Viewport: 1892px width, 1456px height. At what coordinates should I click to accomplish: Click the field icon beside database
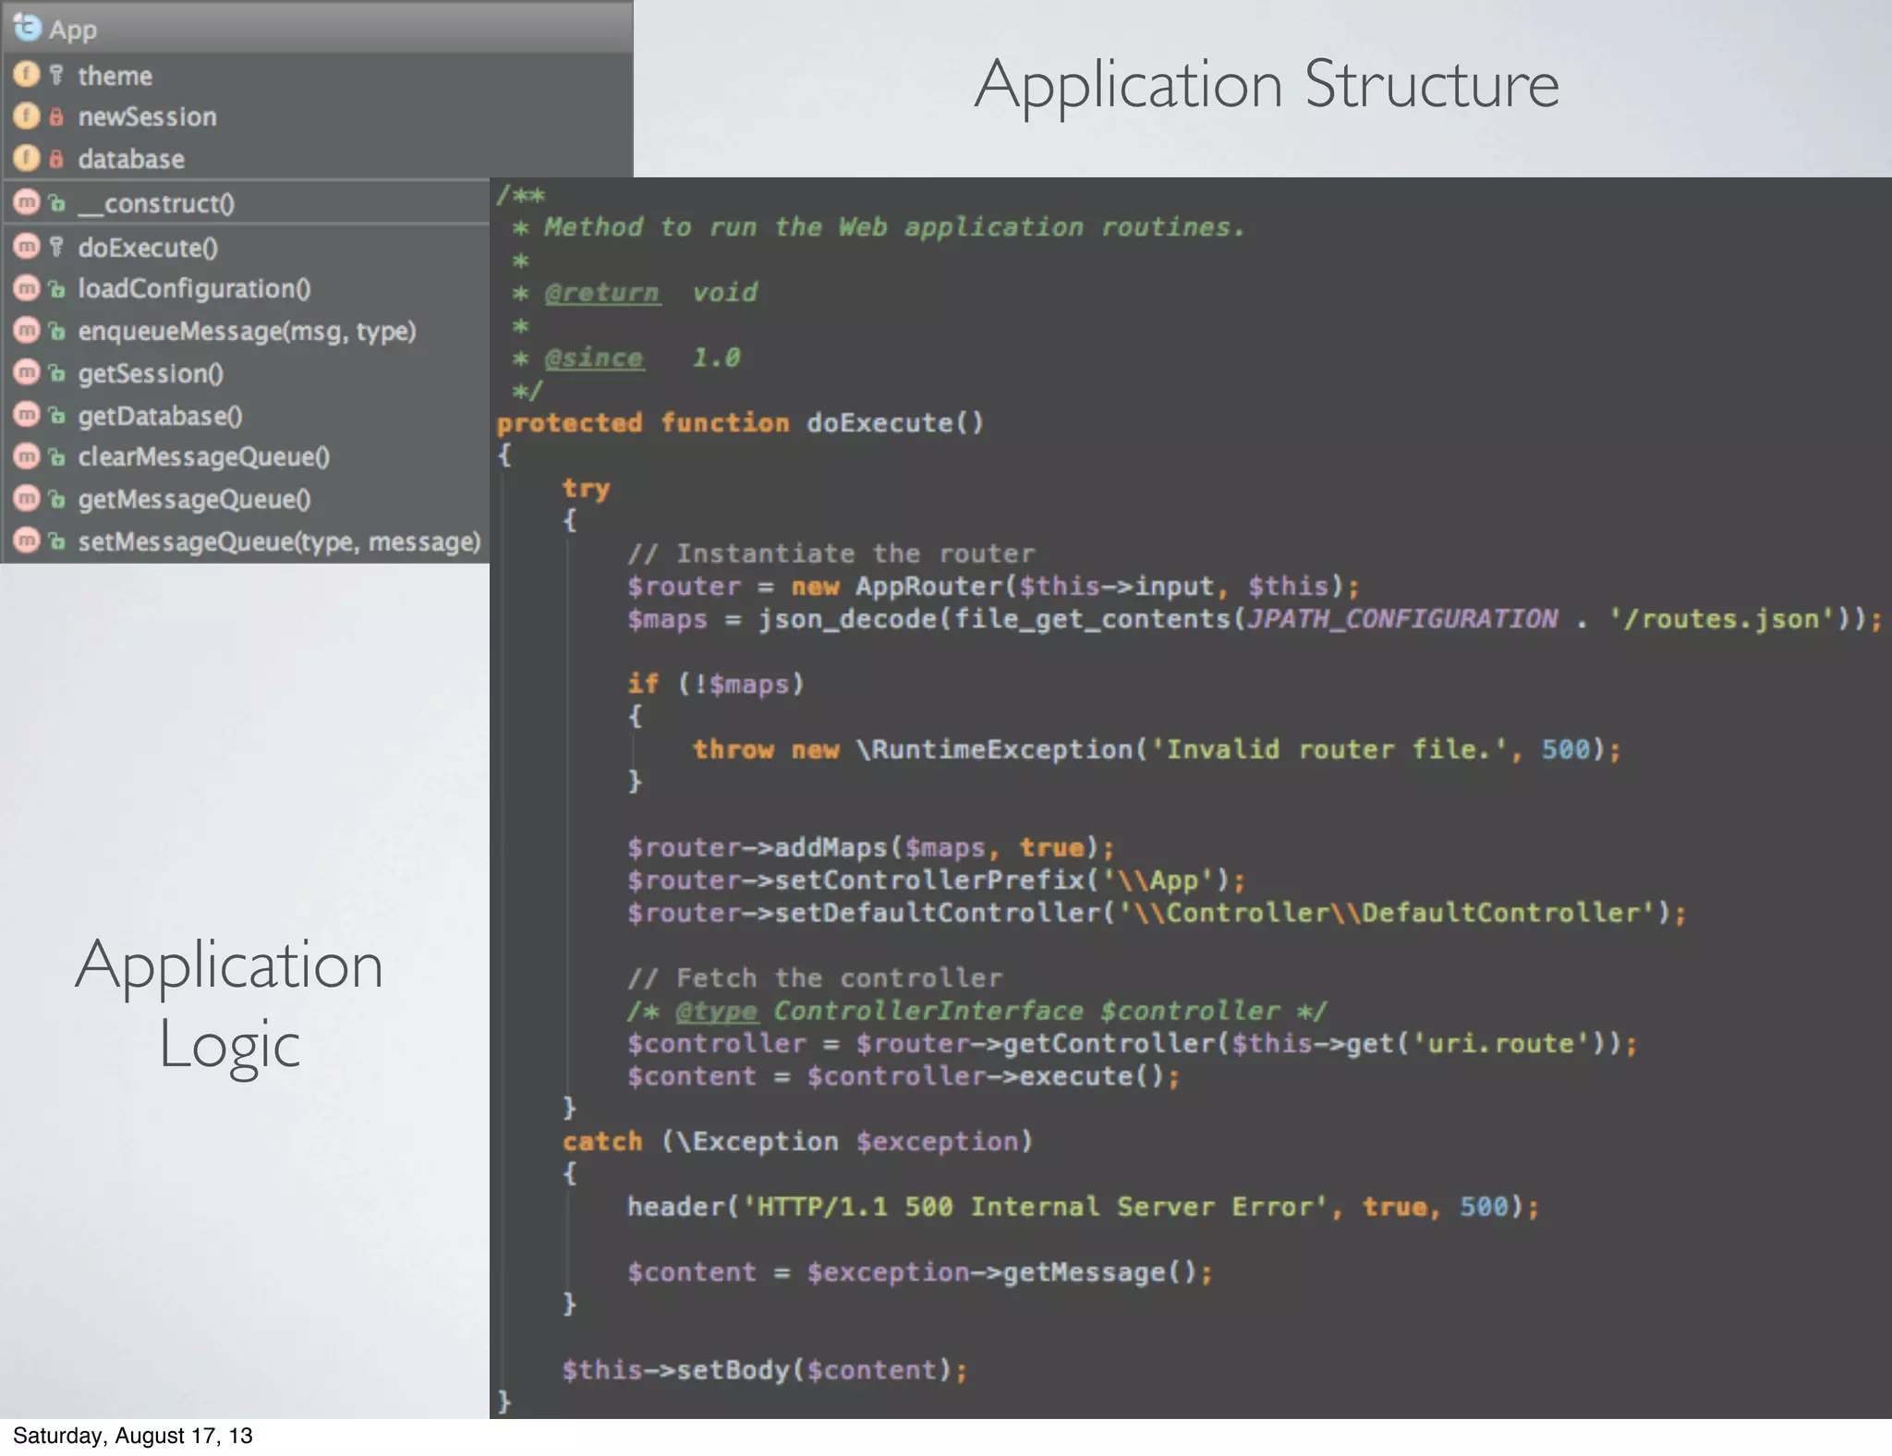coord(26,158)
